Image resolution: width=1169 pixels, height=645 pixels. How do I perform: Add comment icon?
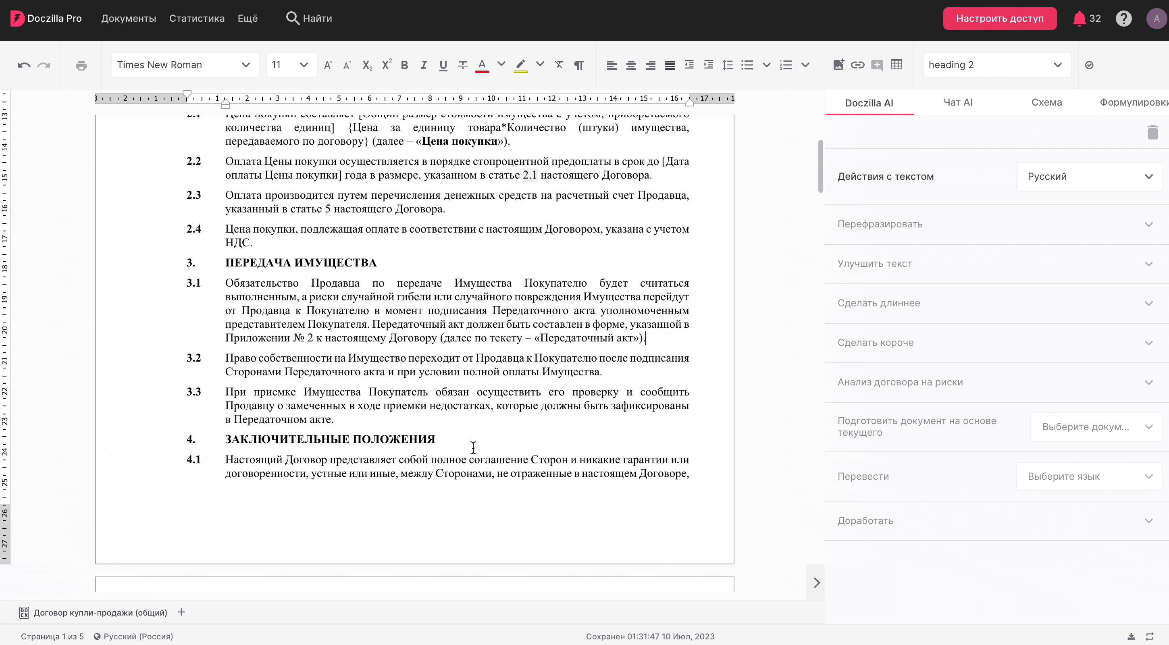pyautogui.click(x=877, y=65)
